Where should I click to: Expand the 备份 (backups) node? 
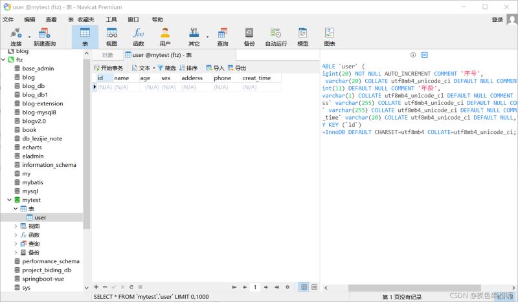click(x=16, y=252)
